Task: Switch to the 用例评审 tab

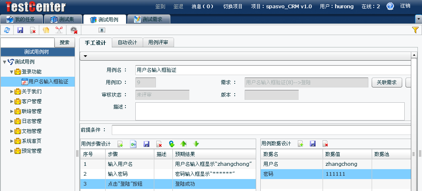Action: (158, 42)
